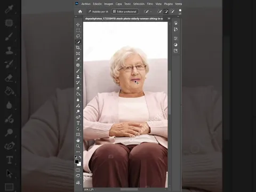Toggle Quick Mask mode
This screenshot has width=256, height=192.
[78, 170]
